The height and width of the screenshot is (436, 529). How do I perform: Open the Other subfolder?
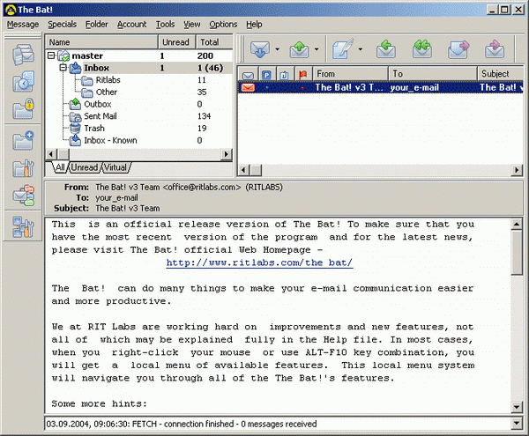[x=107, y=92]
